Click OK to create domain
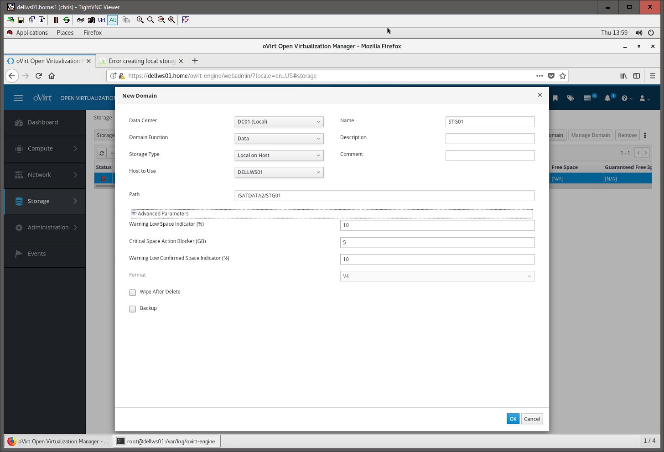The image size is (664, 452). tap(513, 419)
